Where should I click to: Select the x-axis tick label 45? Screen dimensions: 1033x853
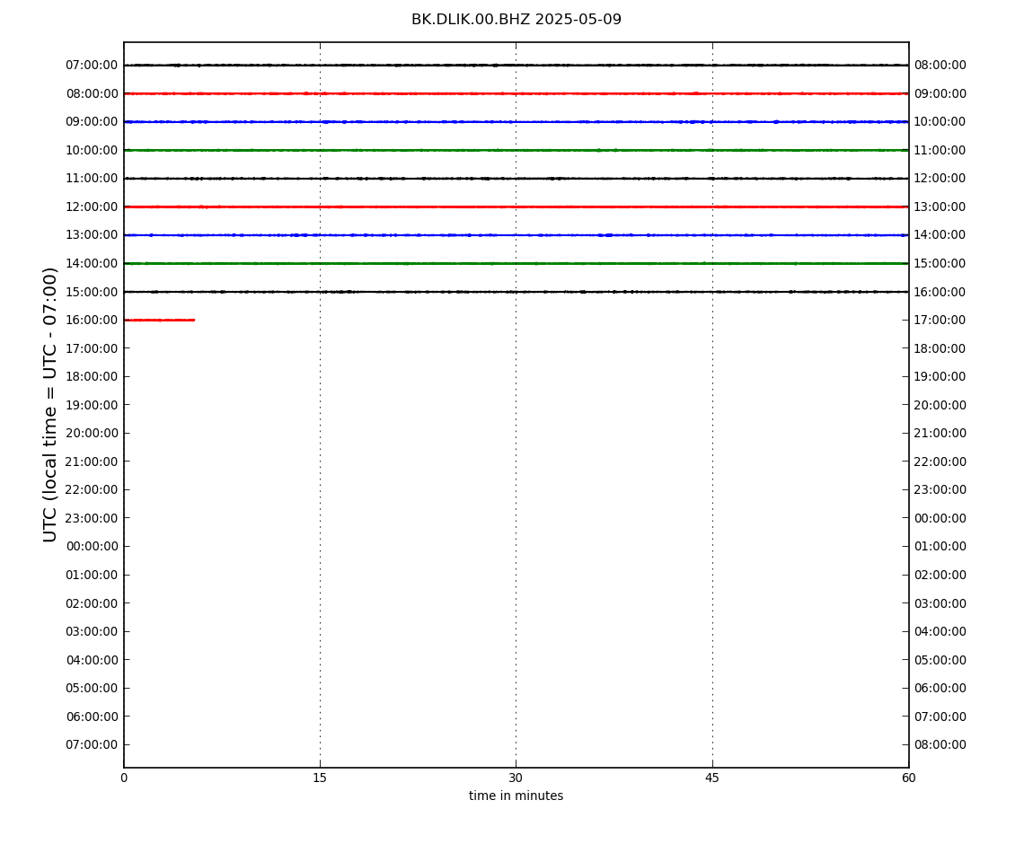pyautogui.click(x=712, y=778)
